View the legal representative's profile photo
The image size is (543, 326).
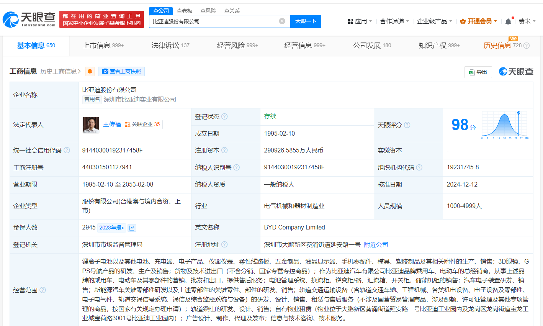(x=90, y=125)
